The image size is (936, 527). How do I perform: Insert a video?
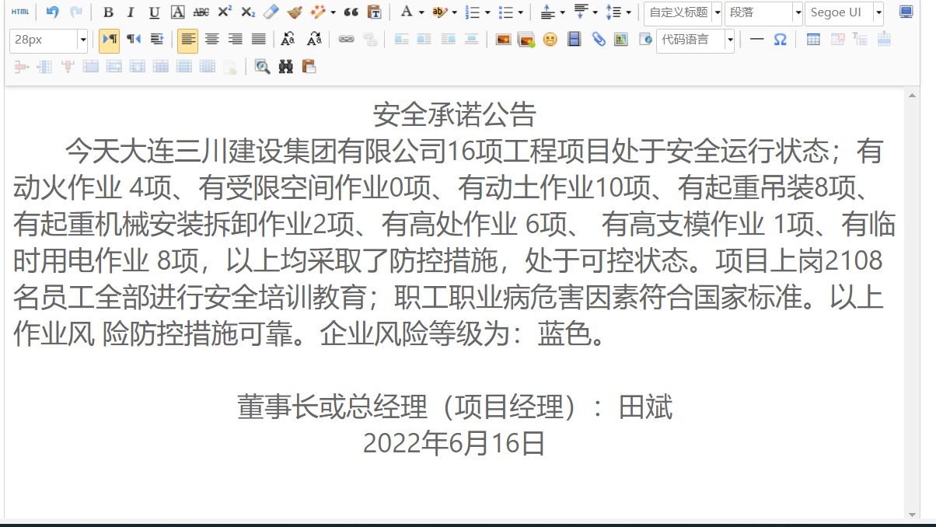pos(574,39)
